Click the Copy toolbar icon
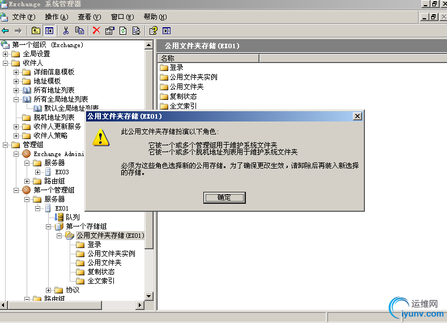The width and height of the screenshot is (447, 323). pyautogui.click(x=79, y=31)
